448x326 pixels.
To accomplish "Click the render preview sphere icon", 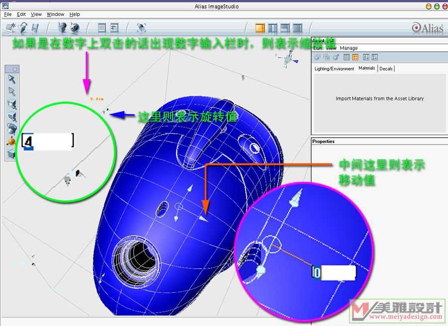I will tap(62, 27).
